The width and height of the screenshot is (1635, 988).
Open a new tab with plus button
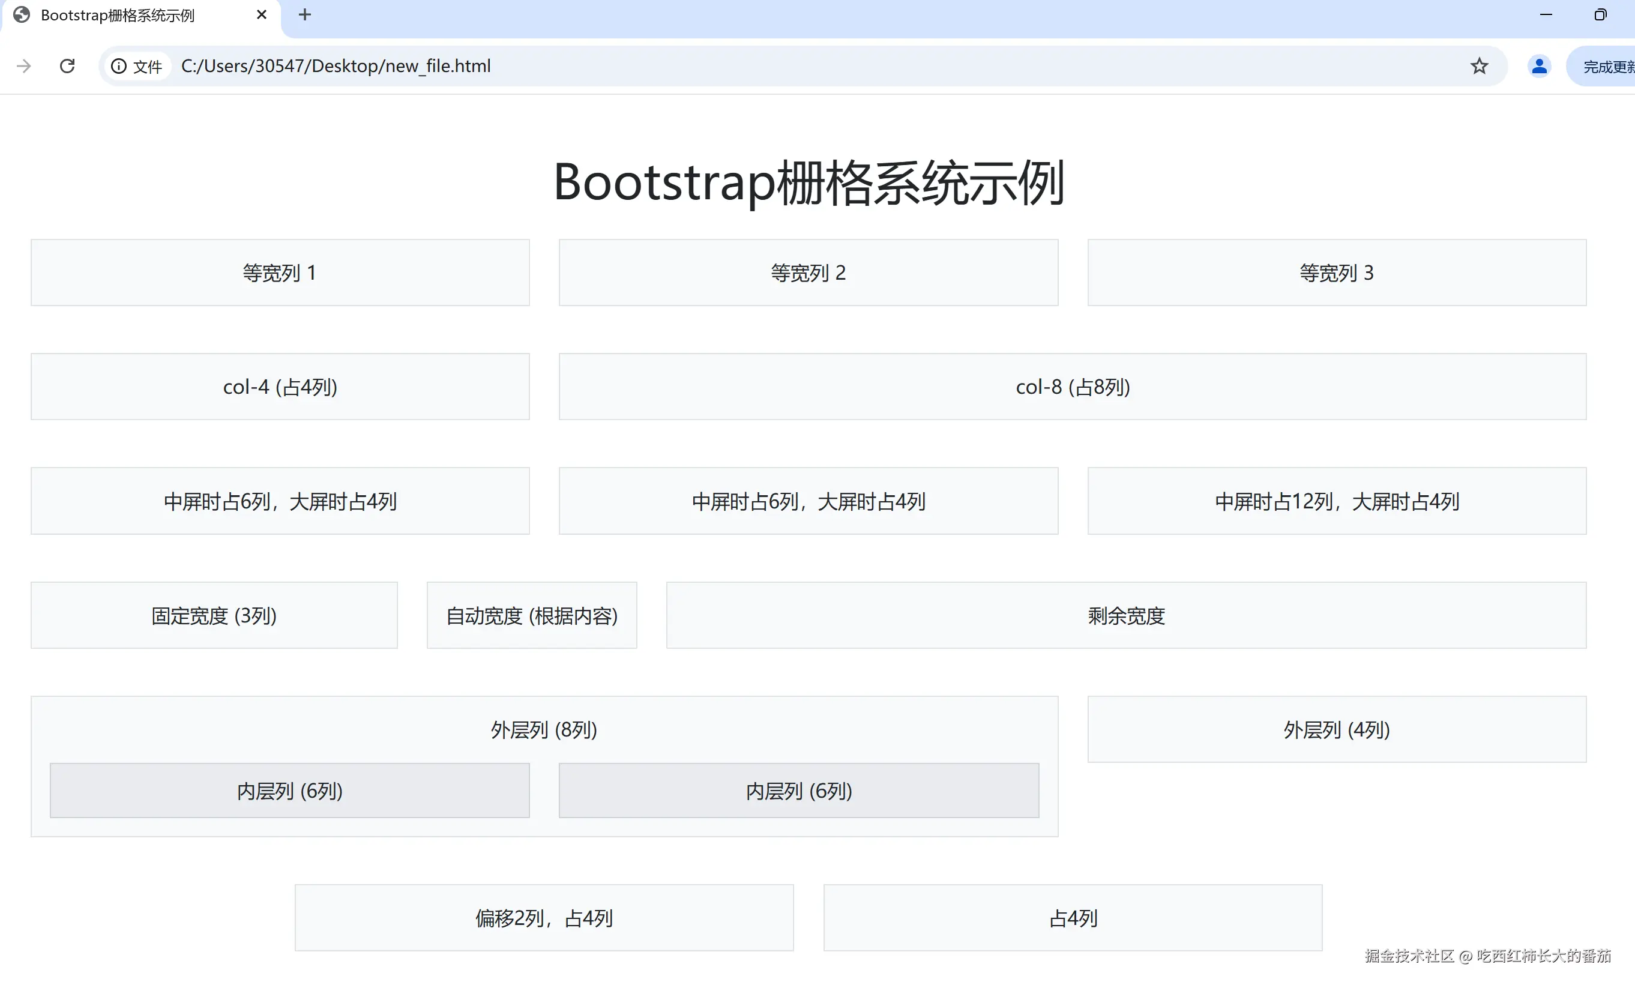click(x=304, y=14)
